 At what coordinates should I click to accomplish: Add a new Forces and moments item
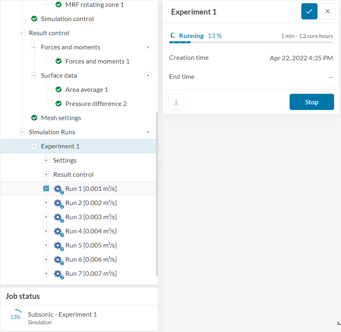(x=148, y=47)
